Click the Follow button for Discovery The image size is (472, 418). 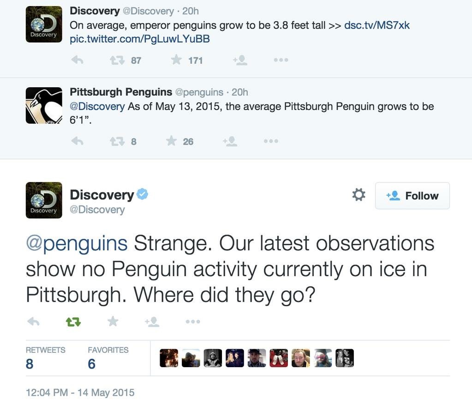[412, 196]
